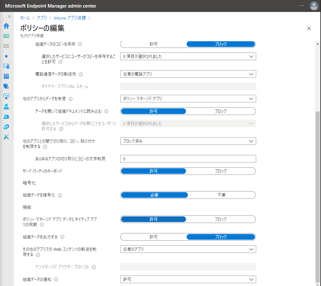Show info for ユーザーがコピーを保存することを許可
This screenshot has height=286, width=321.
click(60, 62)
